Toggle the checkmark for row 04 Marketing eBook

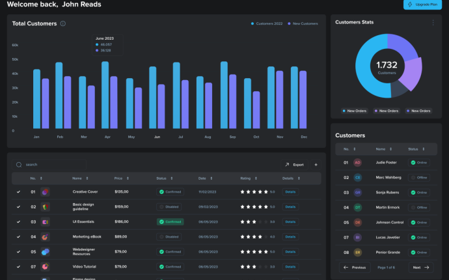click(x=18, y=237)
